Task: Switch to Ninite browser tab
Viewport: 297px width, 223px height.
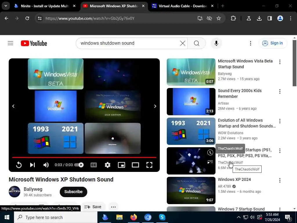Action: tap(45, 6)
